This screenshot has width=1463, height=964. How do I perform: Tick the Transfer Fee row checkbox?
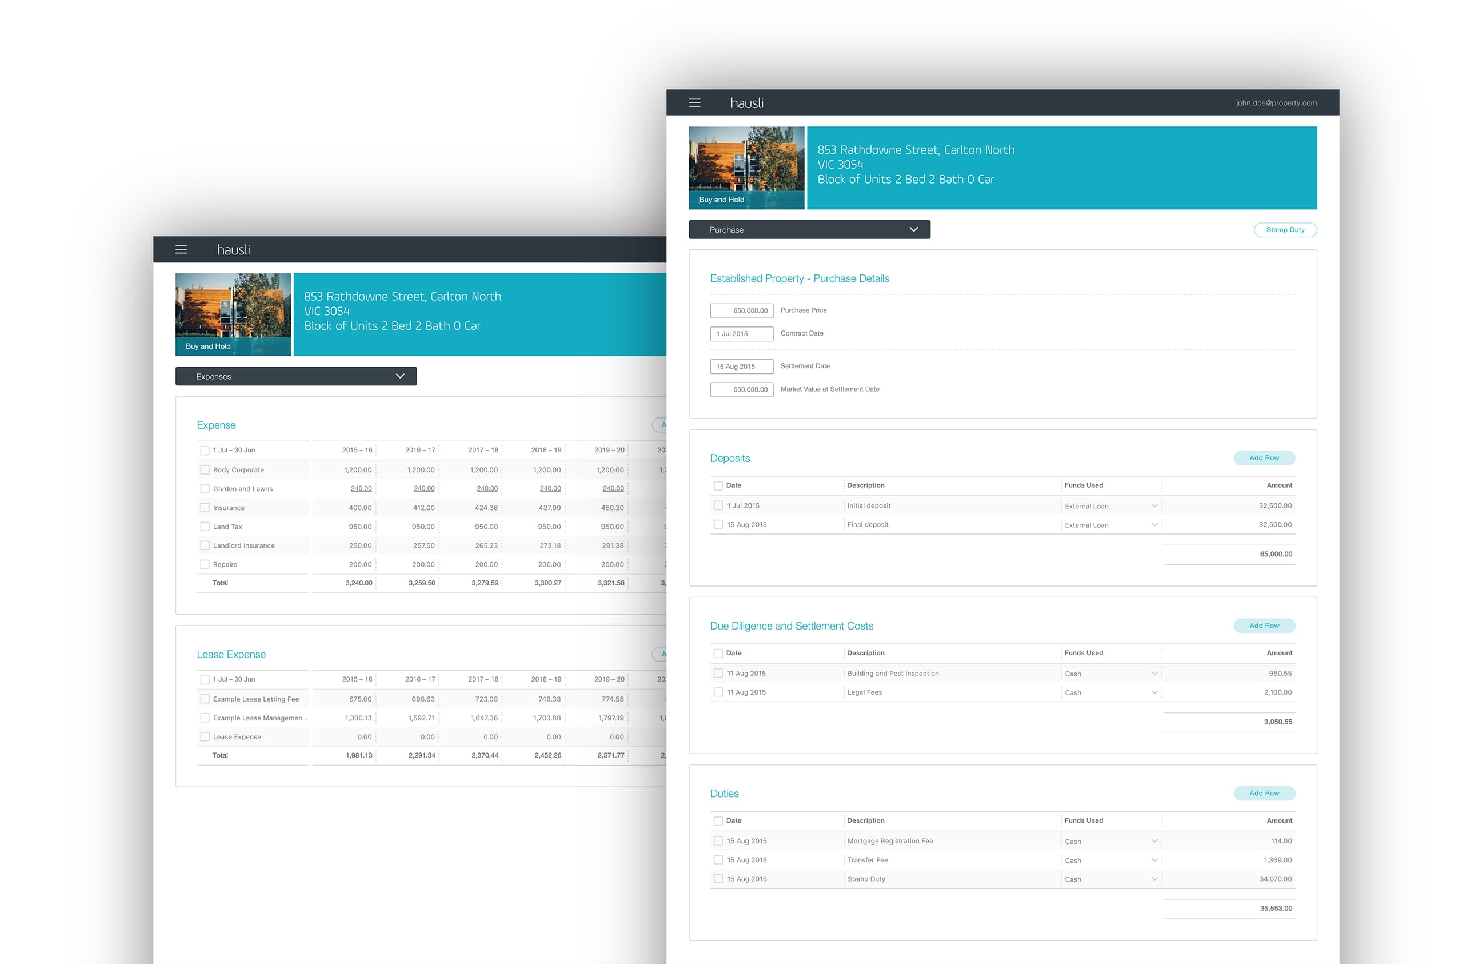click(718, 860)
